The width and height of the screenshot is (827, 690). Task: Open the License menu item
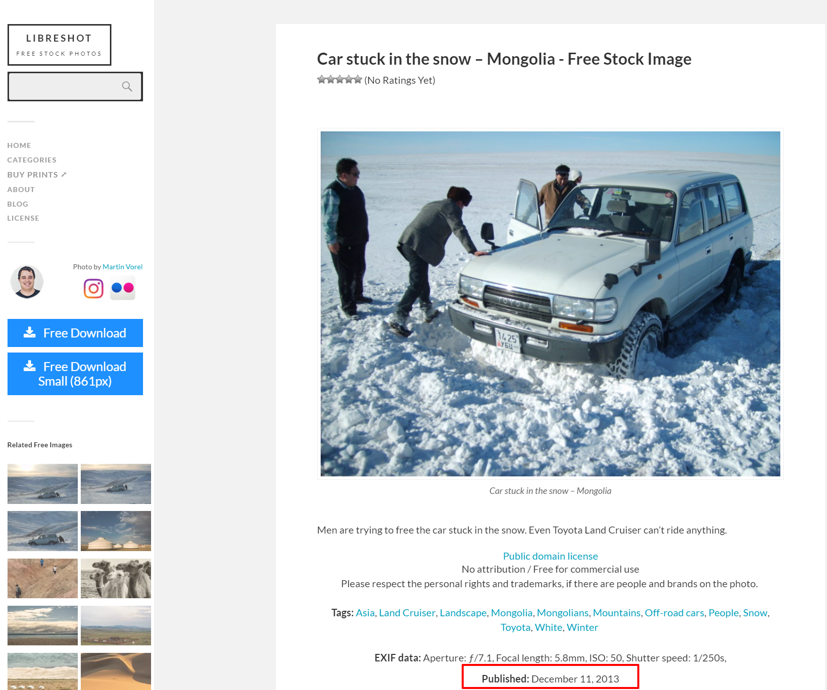(x=23, y=218)
